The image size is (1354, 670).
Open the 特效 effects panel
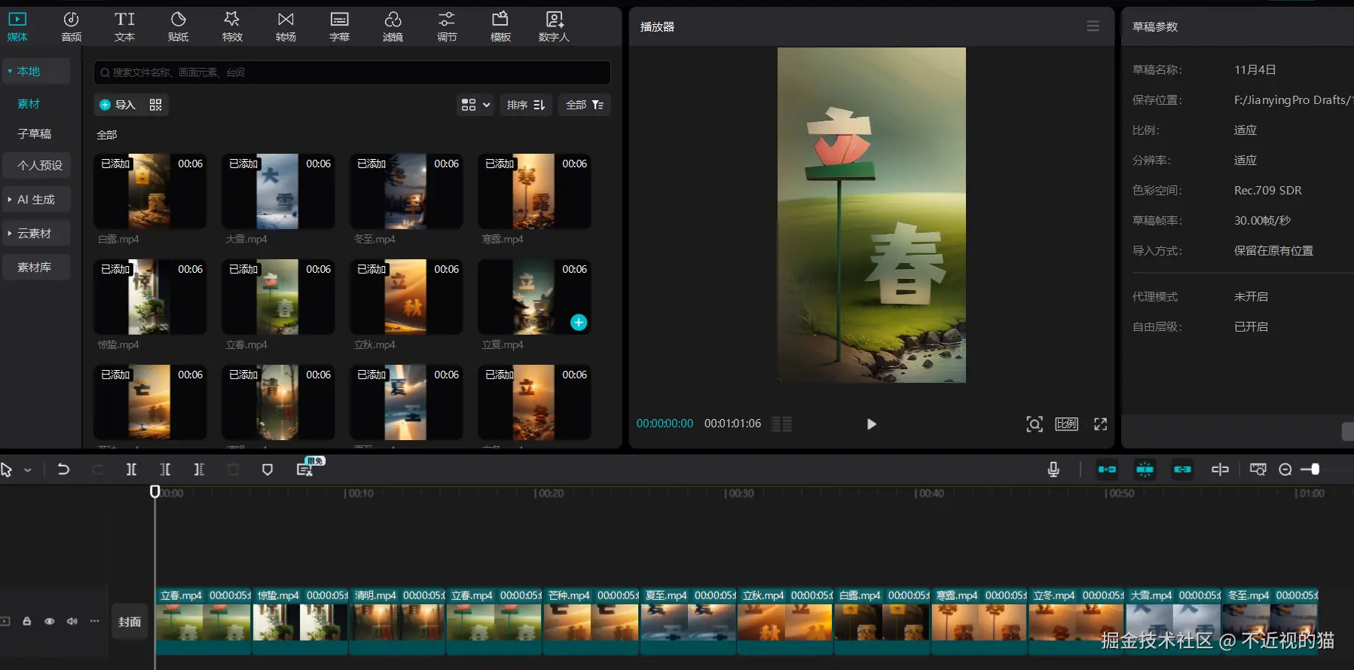click(x=232, y=26)
